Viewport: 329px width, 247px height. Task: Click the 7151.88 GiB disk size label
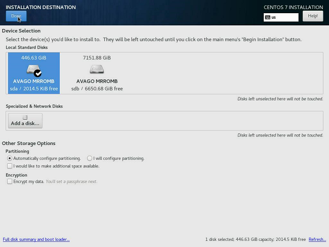click(x=97, y=58)
